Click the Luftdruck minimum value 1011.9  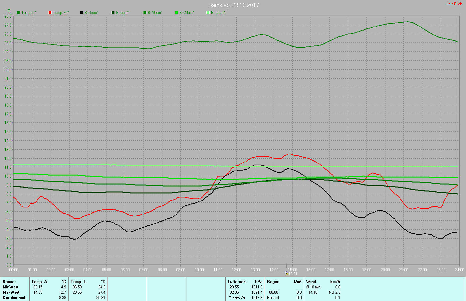tap(257, 287)
